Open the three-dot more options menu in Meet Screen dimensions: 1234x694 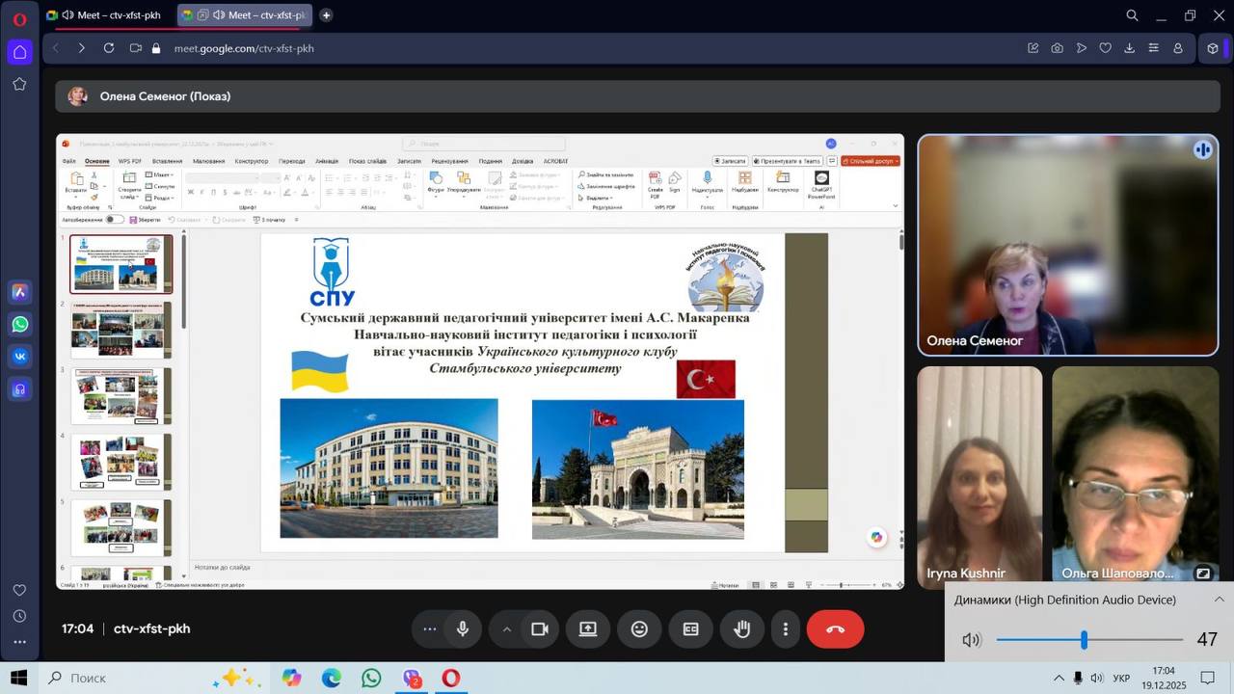click(x=786, y=629)
